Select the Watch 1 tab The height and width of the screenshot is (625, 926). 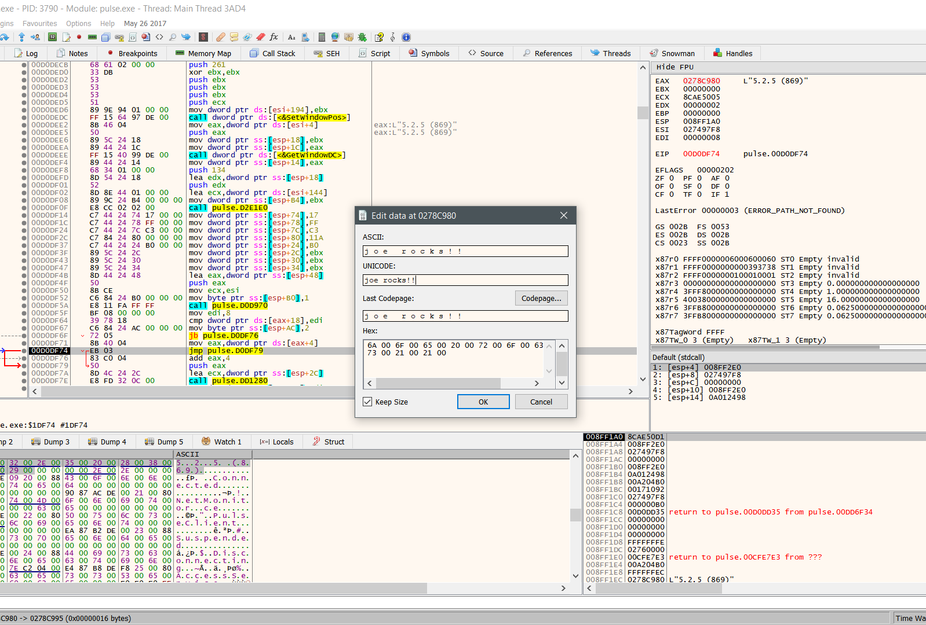point(221,442)
